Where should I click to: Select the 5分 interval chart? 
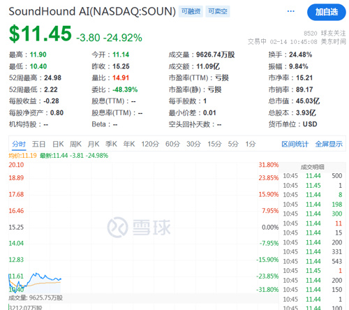tap(233, 144)
